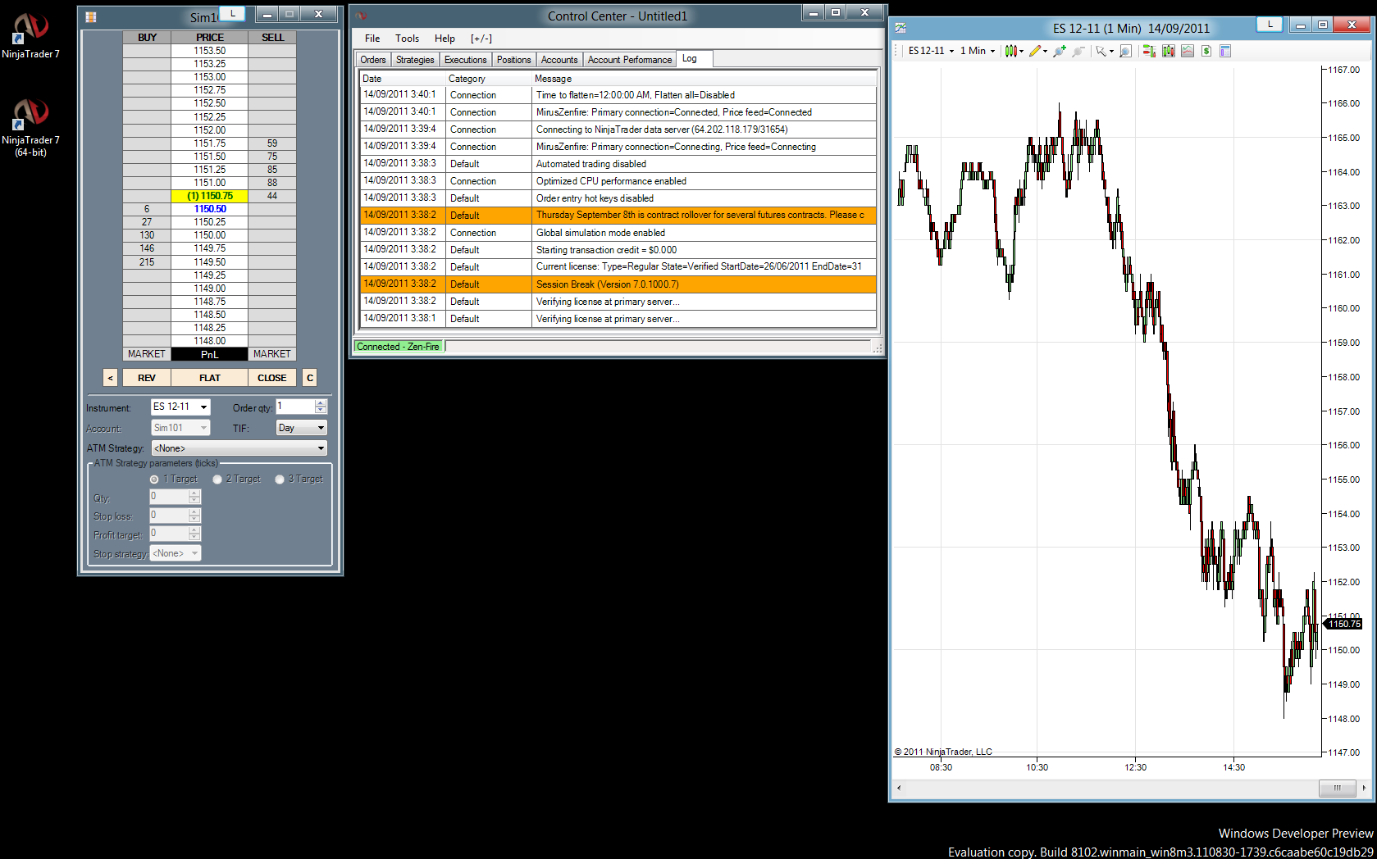This screenshot has height=859, width=1377.
Task: Expand the drawing tools dropdown arrow
Action: (1046, 52)
